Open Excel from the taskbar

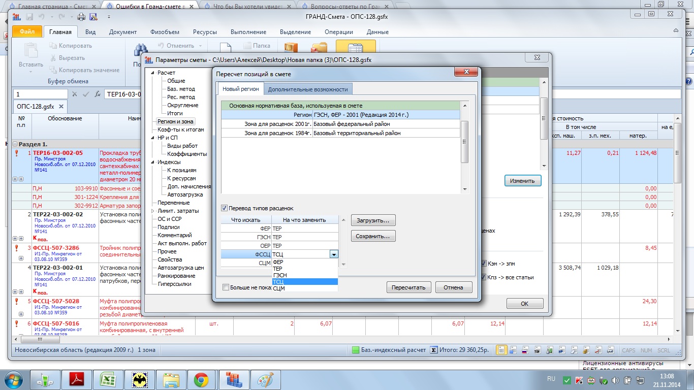107,379
